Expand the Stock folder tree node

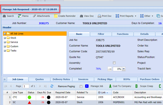coord(5,38)
